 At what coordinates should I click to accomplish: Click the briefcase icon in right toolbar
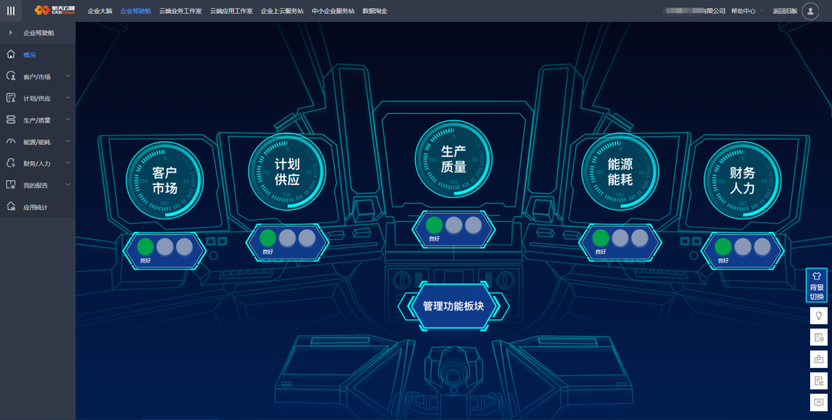(818, 358)
